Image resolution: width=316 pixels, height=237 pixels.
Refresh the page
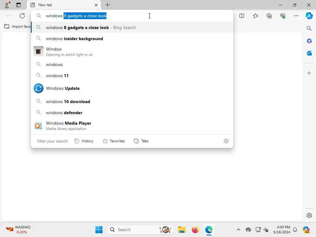pos(22,16)
